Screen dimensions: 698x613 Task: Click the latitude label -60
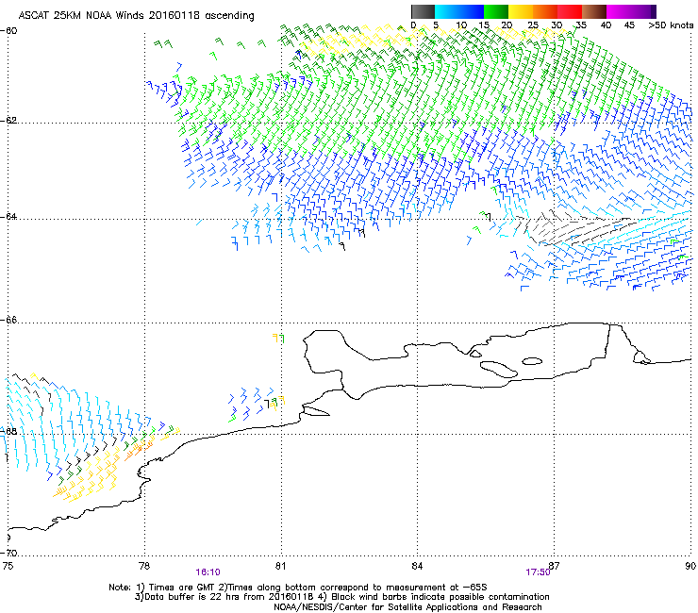click(9, 31)
